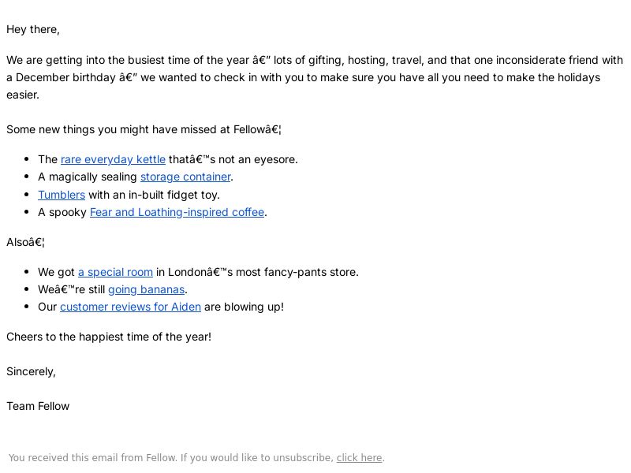Click the 'with an in-built fidget toy' text
631x473 pixels.
pyautogui.click(x=154, y=195)
